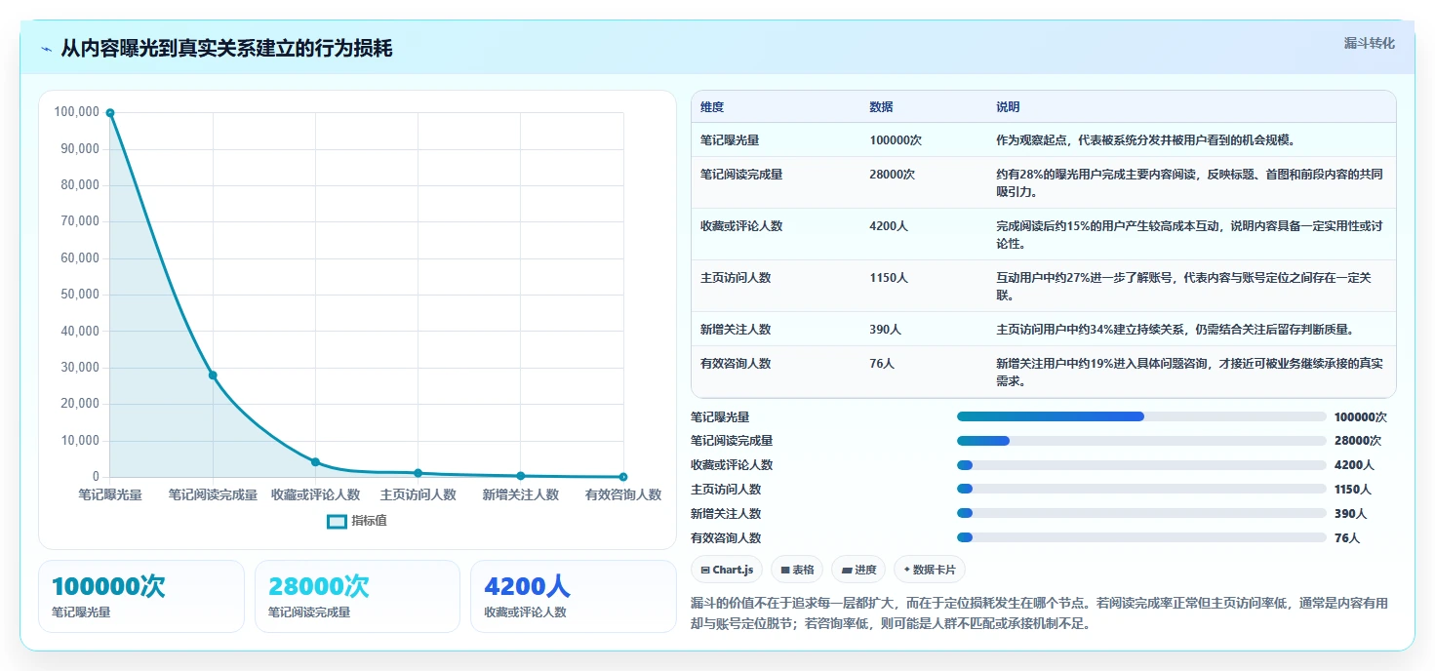Click the lightning icon beside the title
Viewport: 1435px width, 671px height.
47,49
